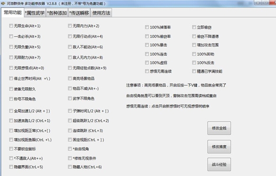Screen dimensions: 276x176
Task: Toggle 武学不限角色 checkbox
Action: pos(70,98)
